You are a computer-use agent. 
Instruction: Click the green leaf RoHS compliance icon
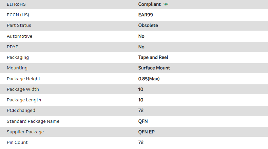(166, 4)
